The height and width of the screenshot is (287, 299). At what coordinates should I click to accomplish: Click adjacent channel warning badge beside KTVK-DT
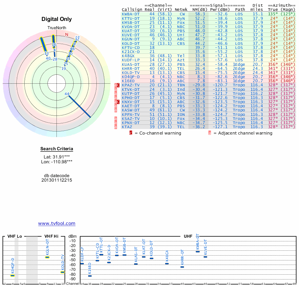click(115, 89)
